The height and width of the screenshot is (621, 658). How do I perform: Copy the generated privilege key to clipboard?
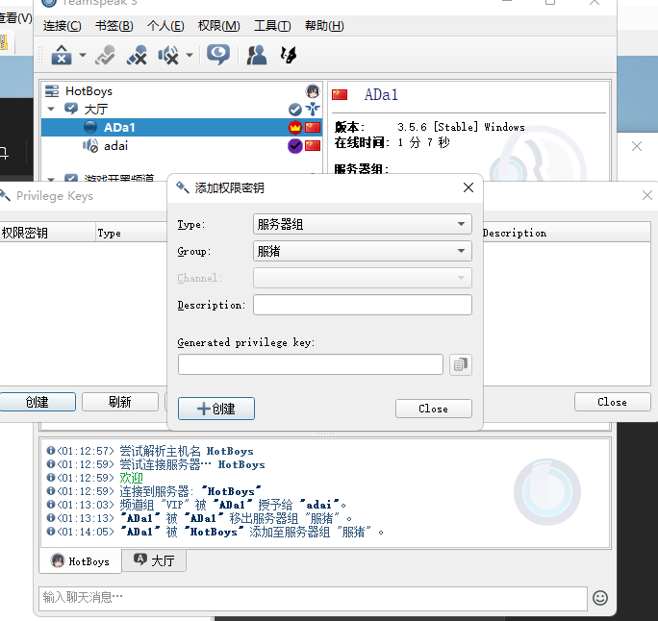(461, 364)
